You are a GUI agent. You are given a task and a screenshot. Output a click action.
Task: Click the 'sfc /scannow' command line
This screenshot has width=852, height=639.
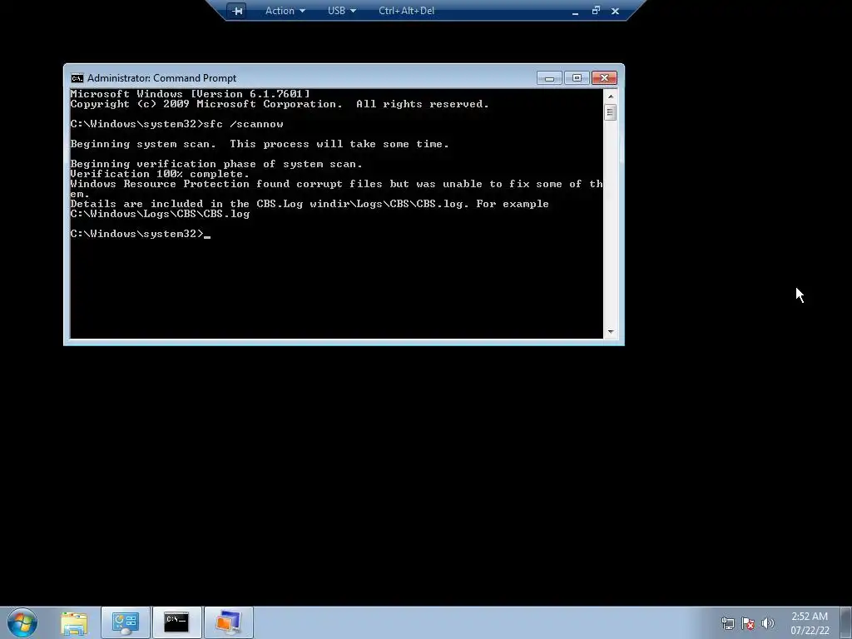[x=176, y=125]
